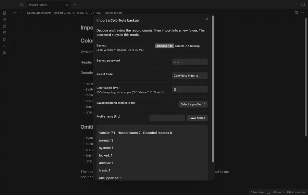Screen dimensions: 308x195
Task: Click the 'normal: 3' count line
Action: [106, 140]
